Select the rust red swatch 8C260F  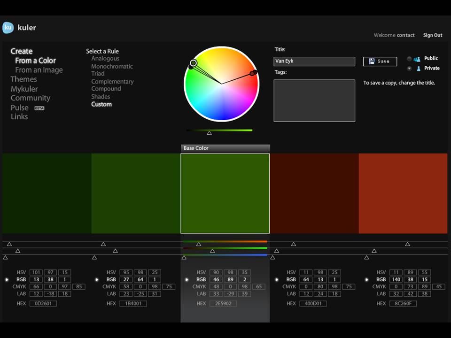click(403, 193)
